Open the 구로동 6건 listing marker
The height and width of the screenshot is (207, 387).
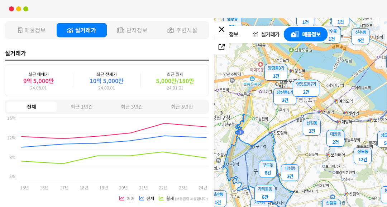point(268,169)
